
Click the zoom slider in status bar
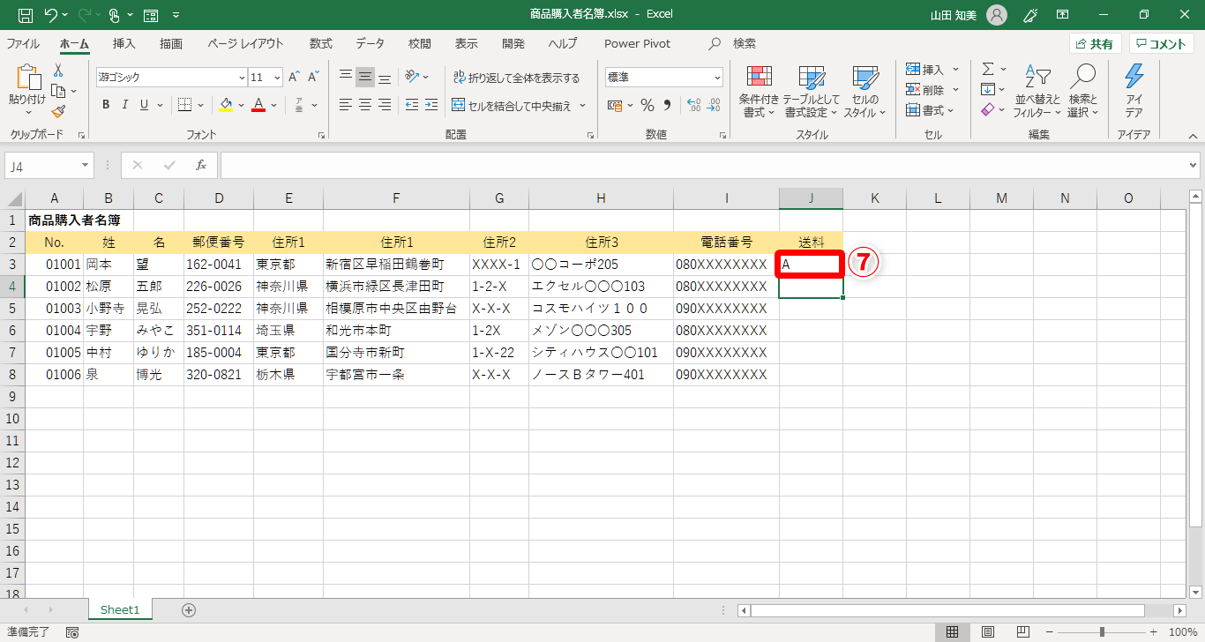tap(1102, 632)
